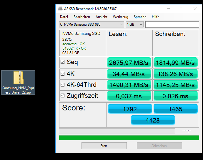The width and height of the screenshot is (203, 160).
Task: Click the Score: label
Action: (74, 108)
